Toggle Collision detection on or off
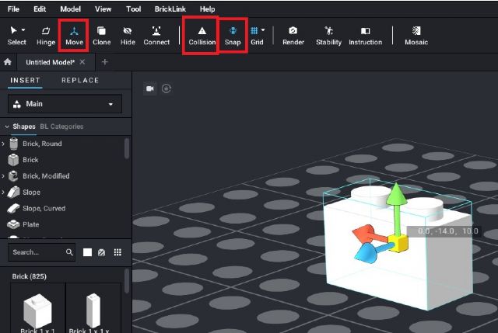Viewport: 498px width, 333px height. click(x=202, y=35)
